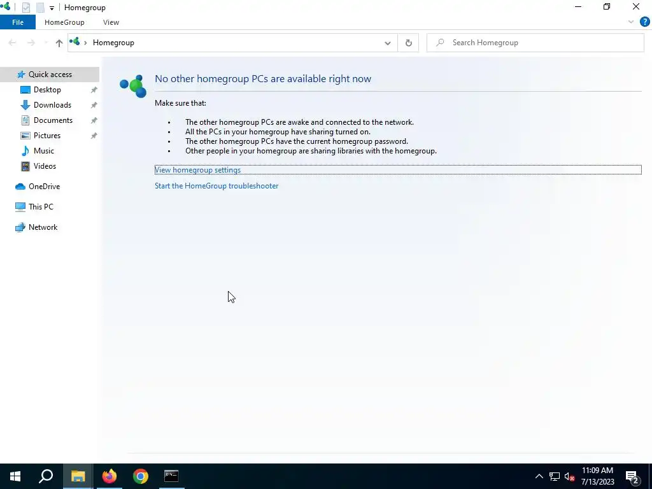Click View homegroup settings link
This screenshot has height=489, width=652.
coord(197,170)
